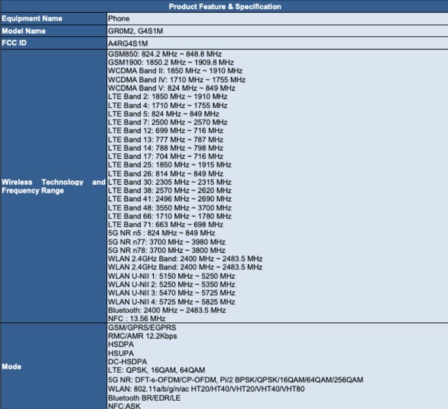Select the 'LTE Band 17' frequency line
Screen dimensions: 448x409
pos(165,156)
